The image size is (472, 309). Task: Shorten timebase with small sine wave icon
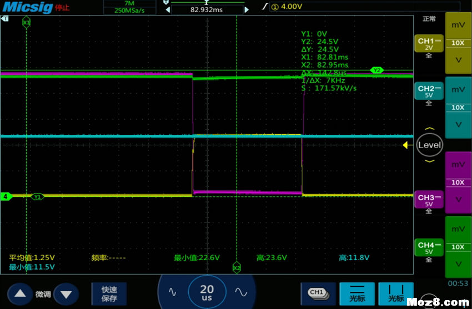click(x=173, y=292)
